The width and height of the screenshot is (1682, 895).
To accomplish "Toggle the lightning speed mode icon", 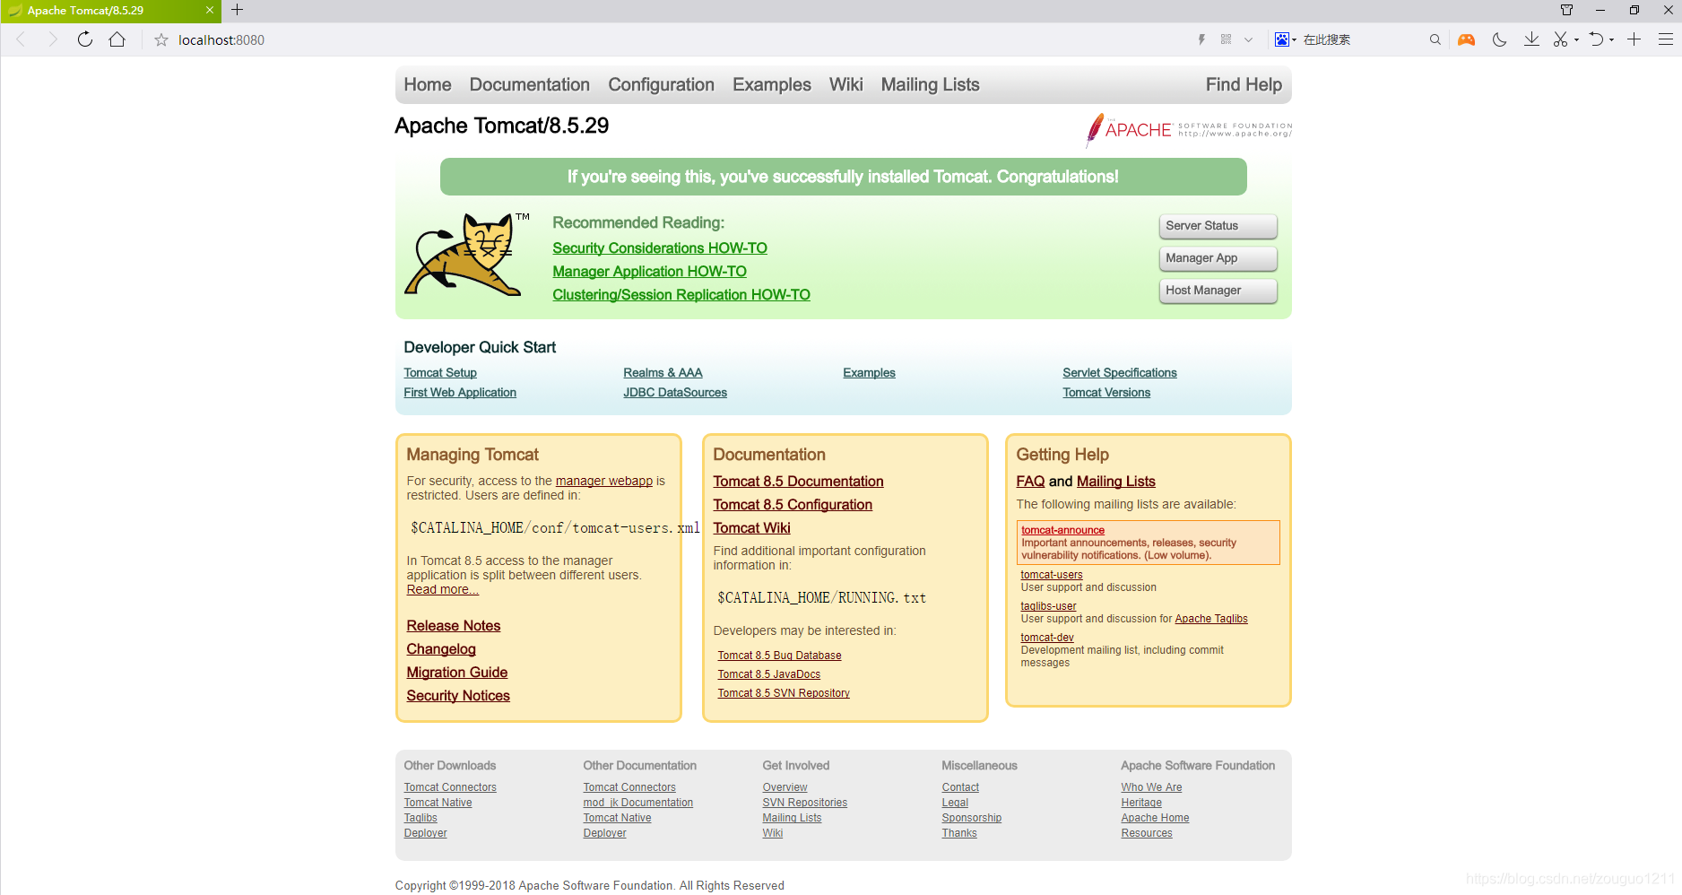I will coord(1201,39).
